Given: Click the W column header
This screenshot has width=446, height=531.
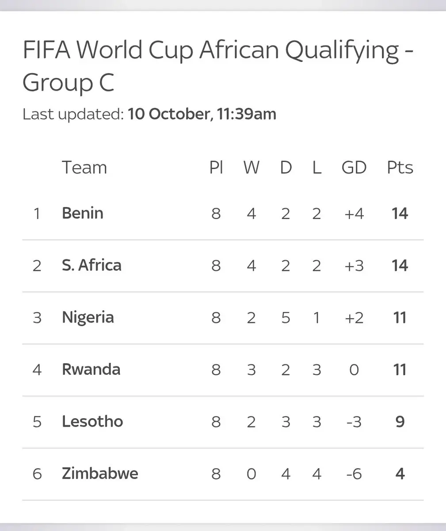Looking at the screenshot, I should click(x=251, y=168).
